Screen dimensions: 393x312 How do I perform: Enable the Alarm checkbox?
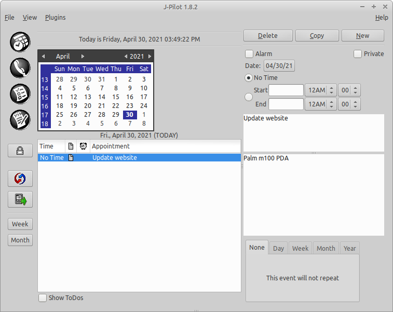(249, 54)
